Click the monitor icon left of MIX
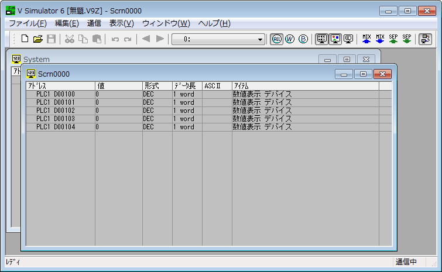The width and height of the screenshot is (442, 272). tap(348, 39)
